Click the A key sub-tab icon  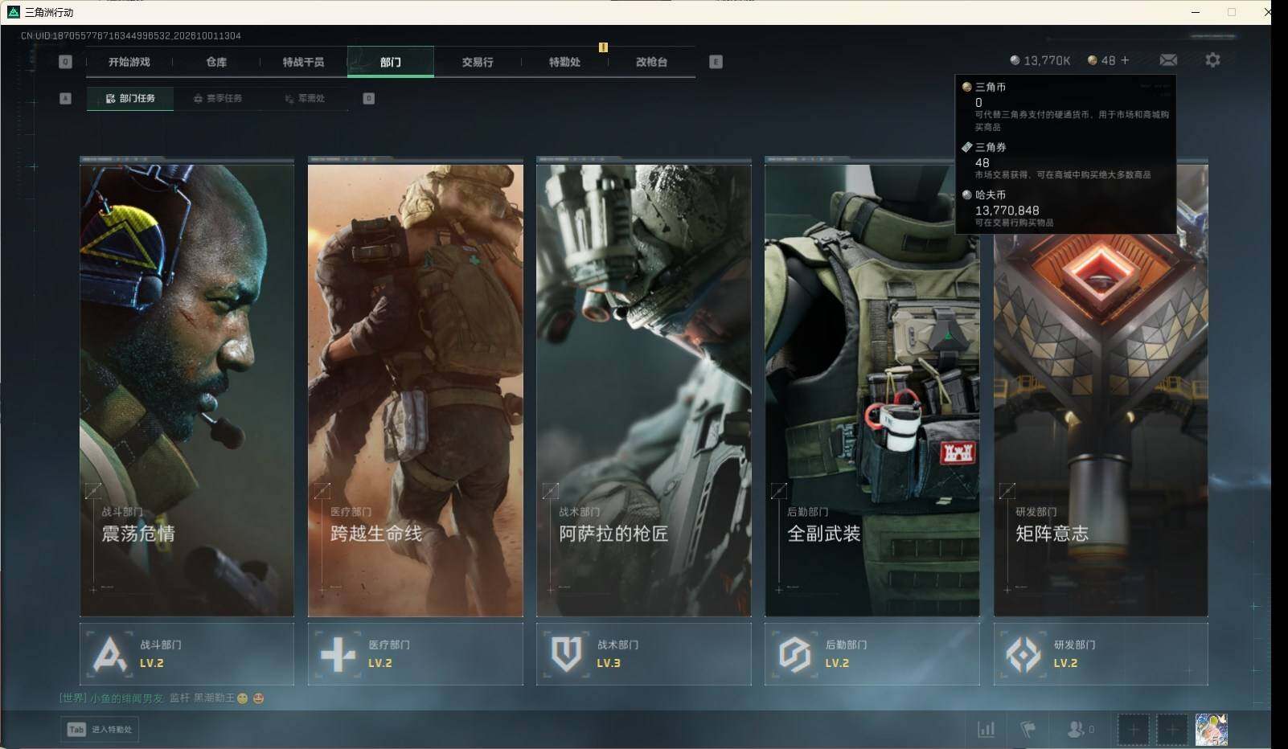pyautogui.click(x=66, y=98)
